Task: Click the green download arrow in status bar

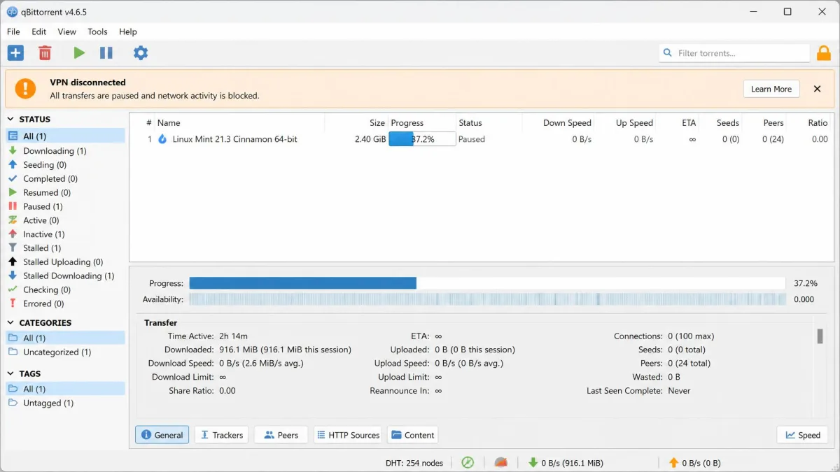Action: [533, 462]
